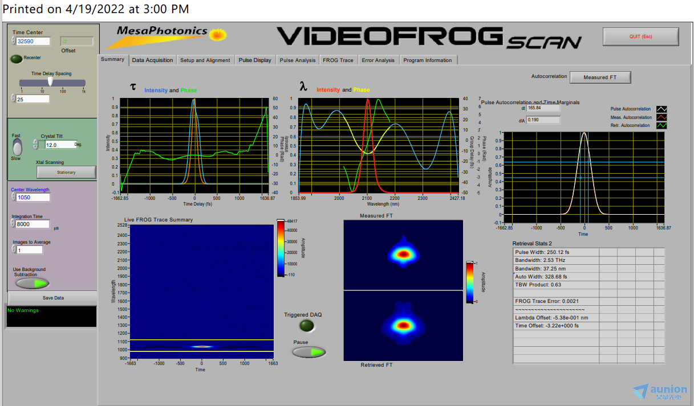The image size is (694, 406).
Task: Click the Recenter LED button
Action: 17,58
